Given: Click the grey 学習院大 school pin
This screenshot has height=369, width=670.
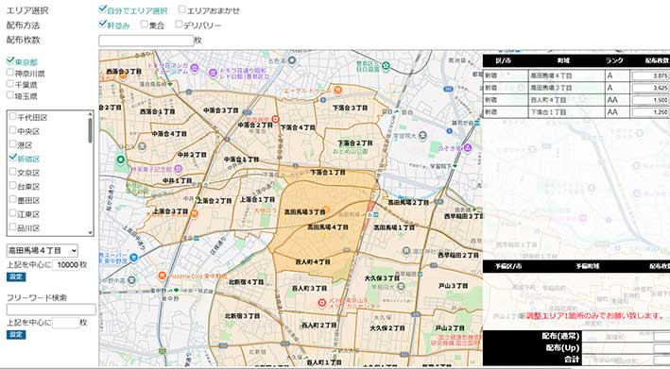Looking at the screenshot, I should [x=422, y=136].
